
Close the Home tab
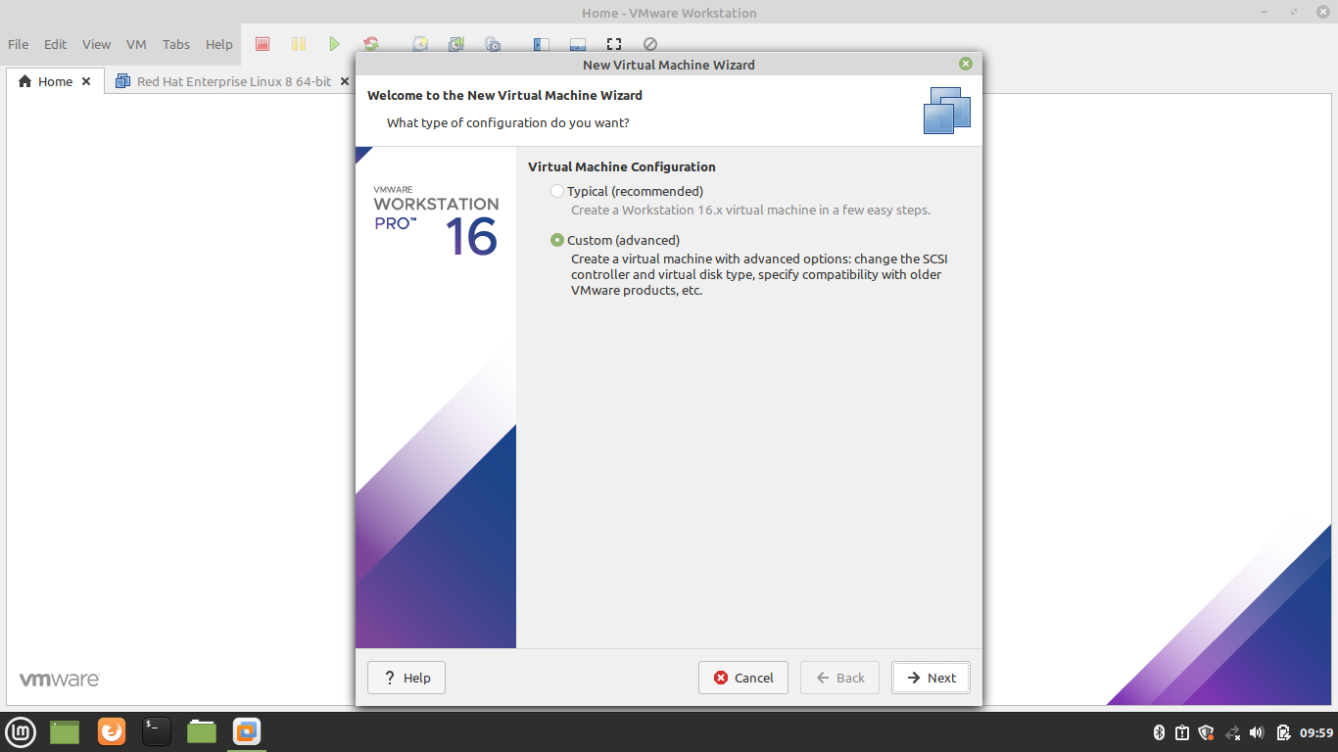(86, 81)
